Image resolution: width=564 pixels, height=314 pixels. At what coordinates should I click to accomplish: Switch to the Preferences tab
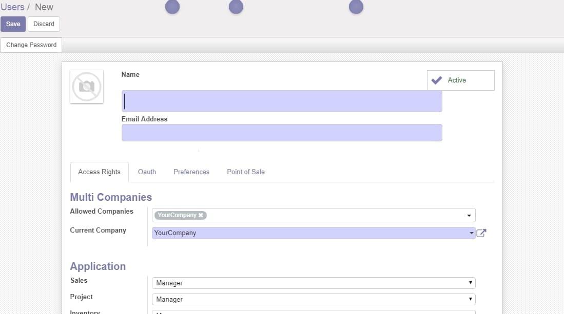pyautogui.click(x=191, y=172)
